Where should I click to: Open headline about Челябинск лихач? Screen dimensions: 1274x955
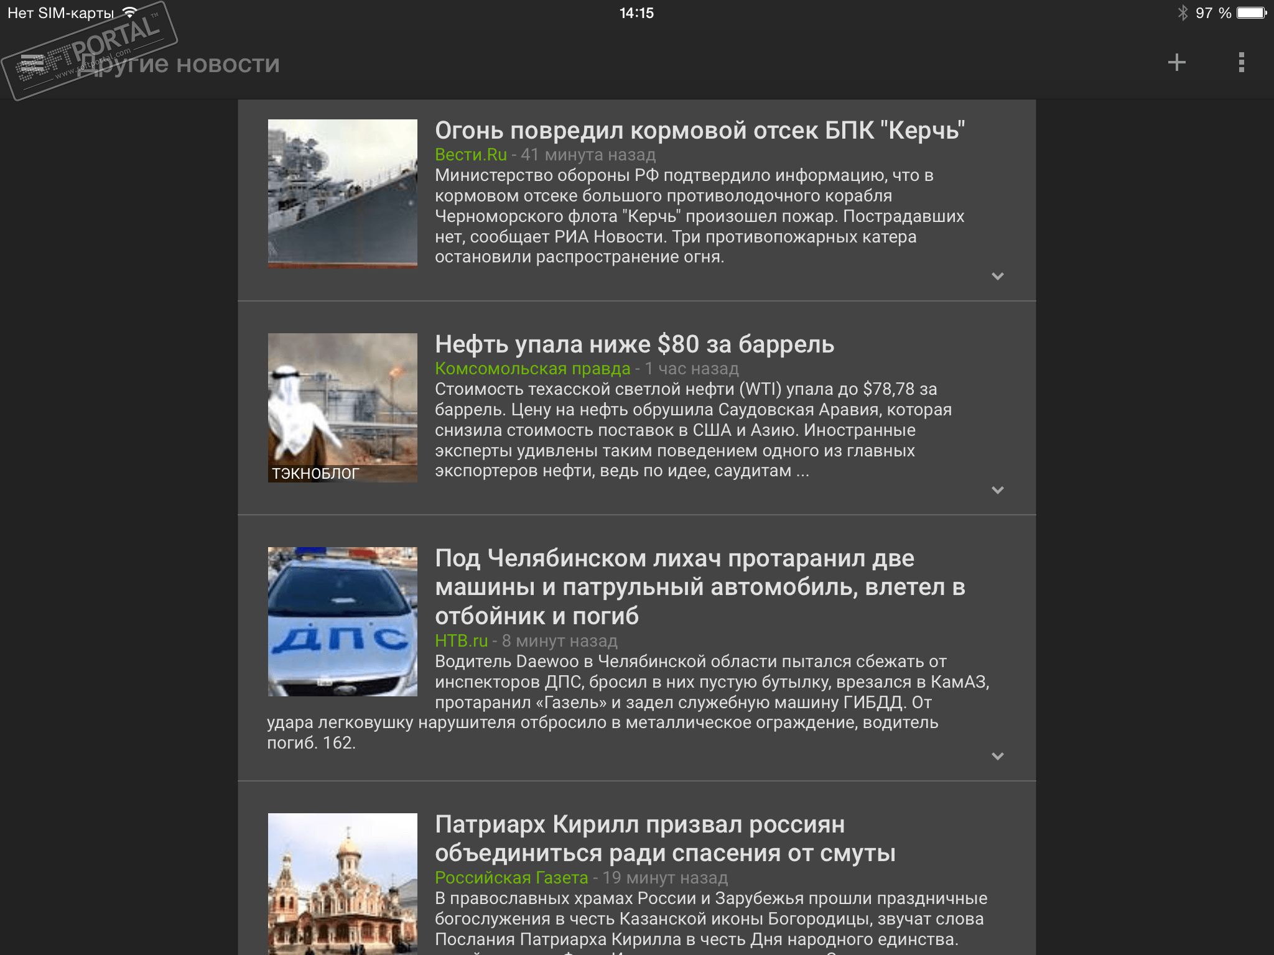tap(699, 587)
